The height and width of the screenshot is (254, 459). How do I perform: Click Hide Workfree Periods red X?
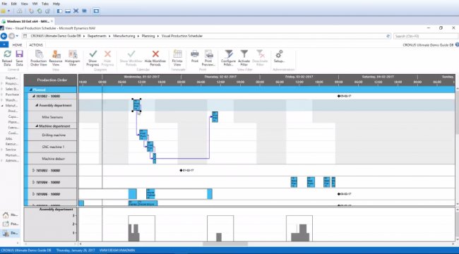155,58
